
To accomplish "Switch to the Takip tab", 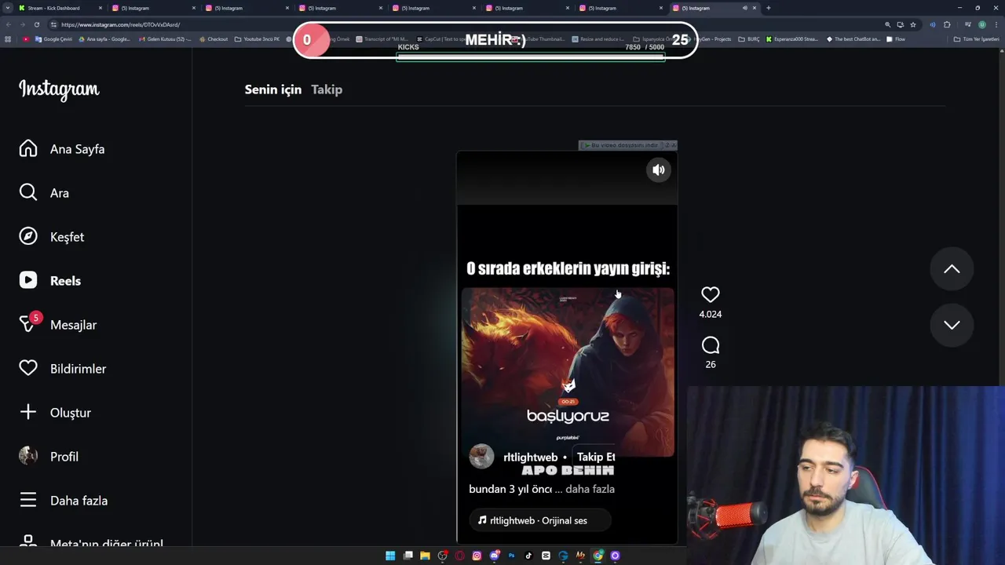I will pos(327,89).
